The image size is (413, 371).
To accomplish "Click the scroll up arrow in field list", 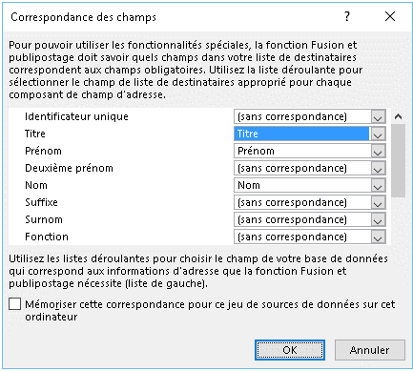I will (x=398, y=116).
